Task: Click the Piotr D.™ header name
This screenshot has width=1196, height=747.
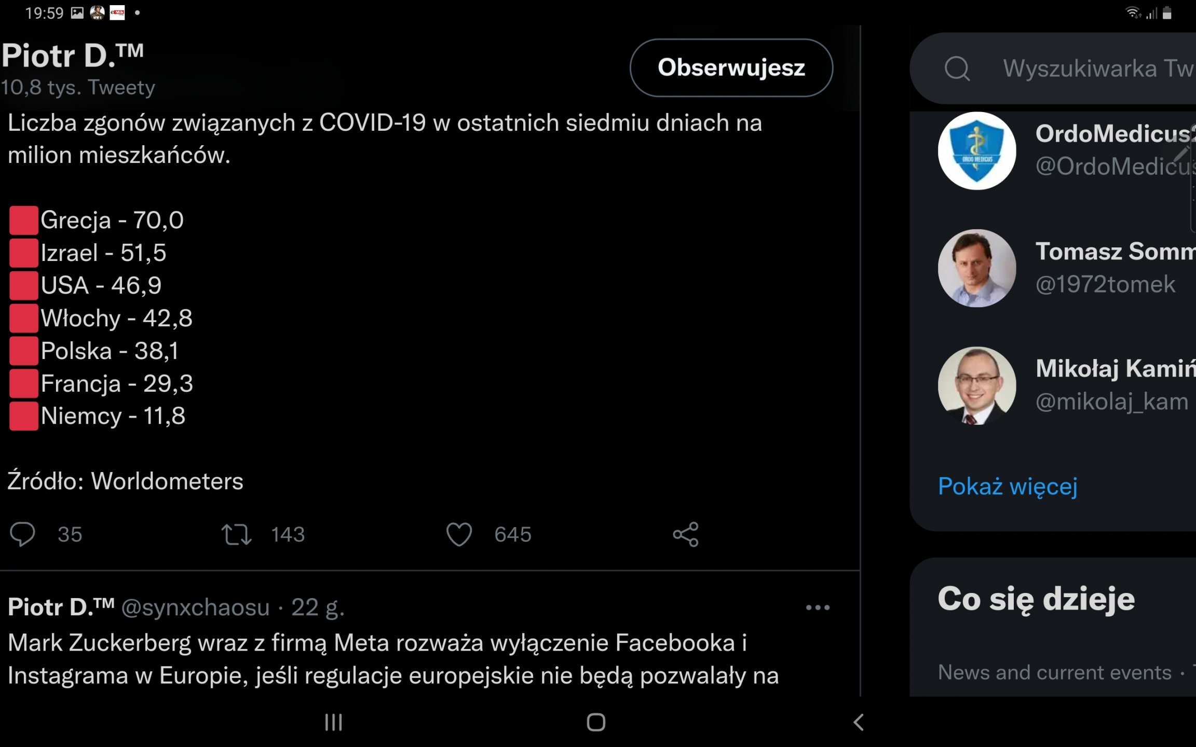Action: [x=73, y=55]
